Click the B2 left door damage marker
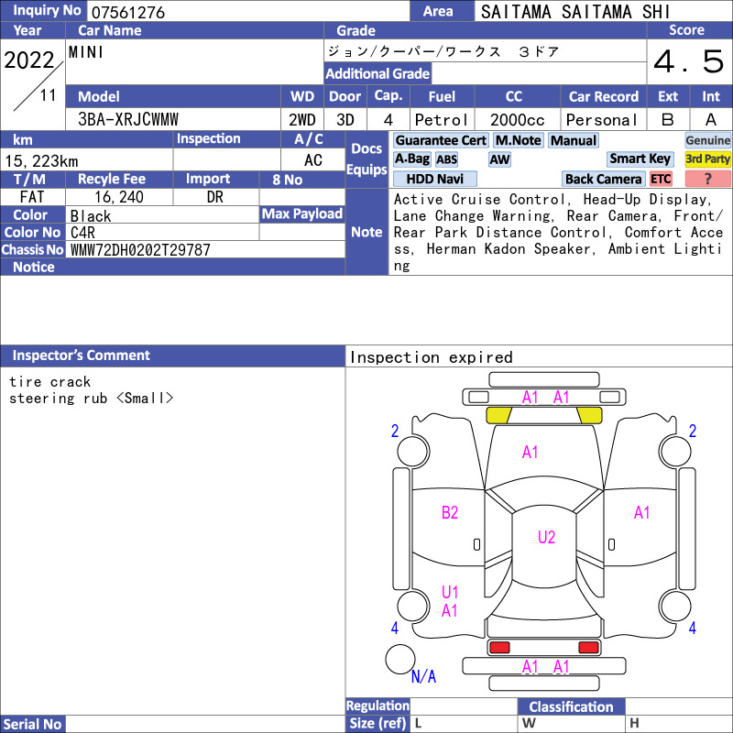Screen dimensions: 733x733 (x=450, y=513)
